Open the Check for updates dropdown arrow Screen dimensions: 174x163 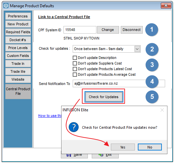pos(137,49)
